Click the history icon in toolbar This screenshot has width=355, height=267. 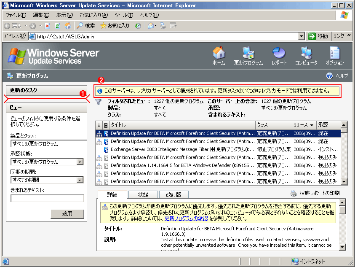point(138,26)
